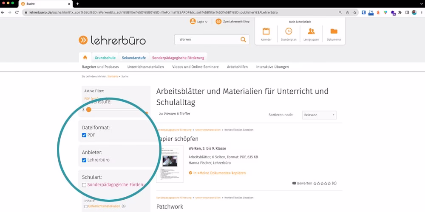Click the Startseite breadcrumb link
The width and height of the screenshot is (425, 212).
pos(113,76)
